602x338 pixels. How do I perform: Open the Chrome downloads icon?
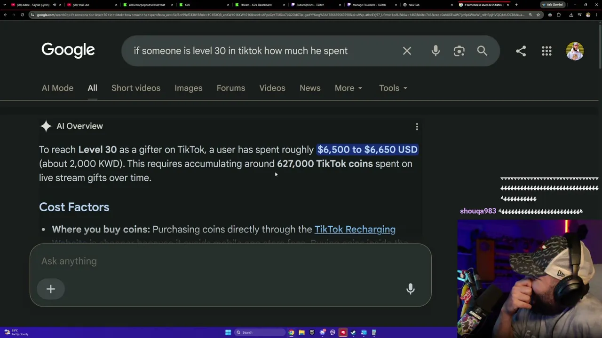click(x=571, y=15)
